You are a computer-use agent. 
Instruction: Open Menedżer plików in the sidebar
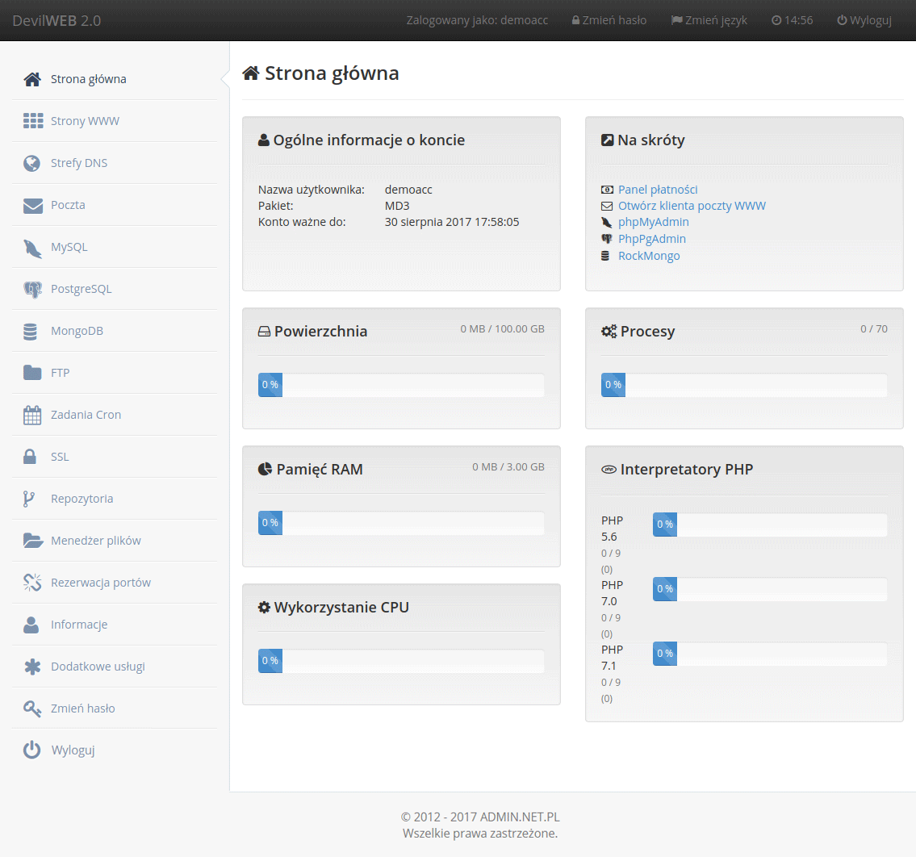(x=95, y=541)
